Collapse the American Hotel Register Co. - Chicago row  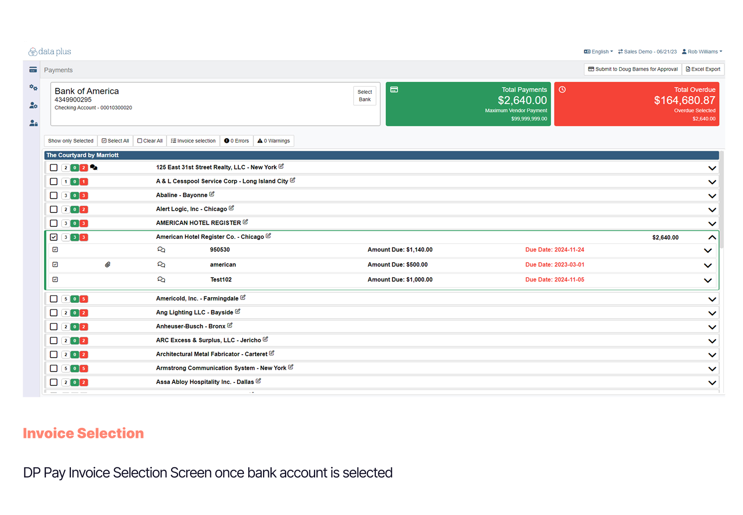point(712,237)
